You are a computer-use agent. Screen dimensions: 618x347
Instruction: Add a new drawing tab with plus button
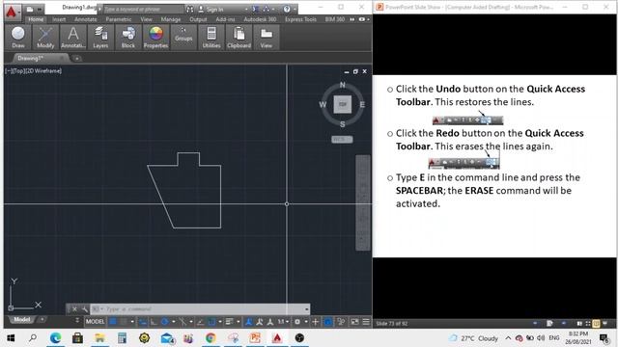coord(77,58)
